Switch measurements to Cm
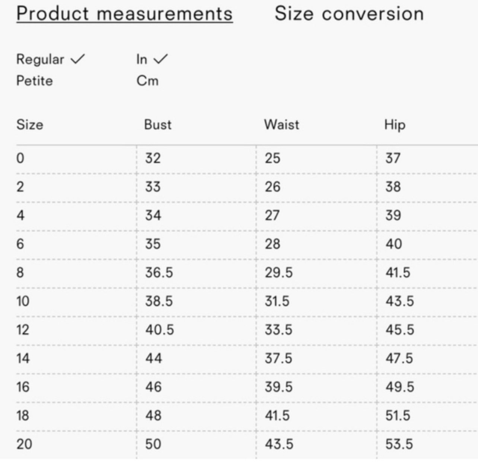Image resolution: width=478 pixels, height=466 pixels. click(147, 81)
